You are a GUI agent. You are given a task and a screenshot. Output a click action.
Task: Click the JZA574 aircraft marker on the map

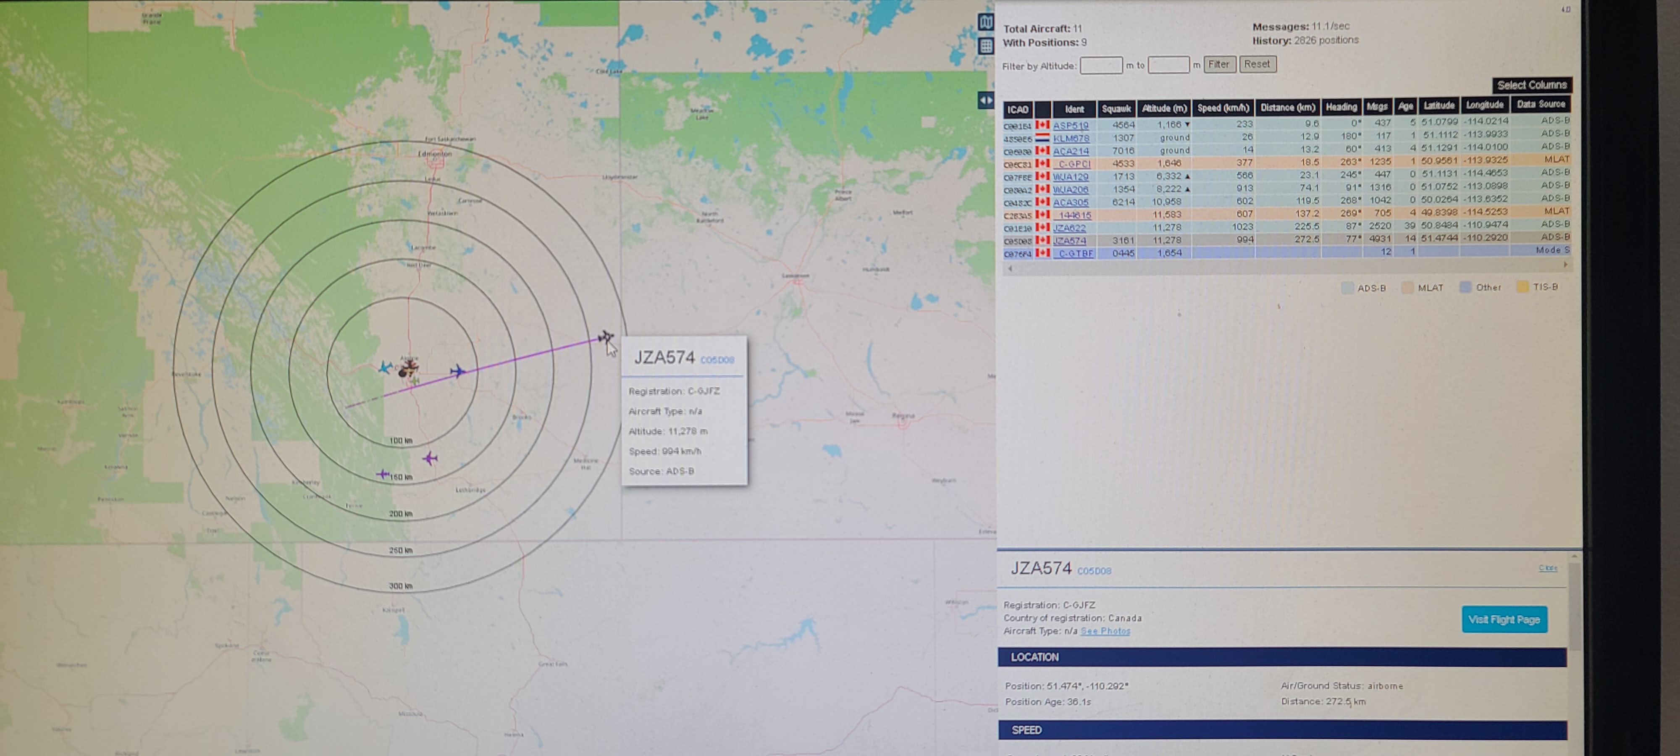click(605, 337)
